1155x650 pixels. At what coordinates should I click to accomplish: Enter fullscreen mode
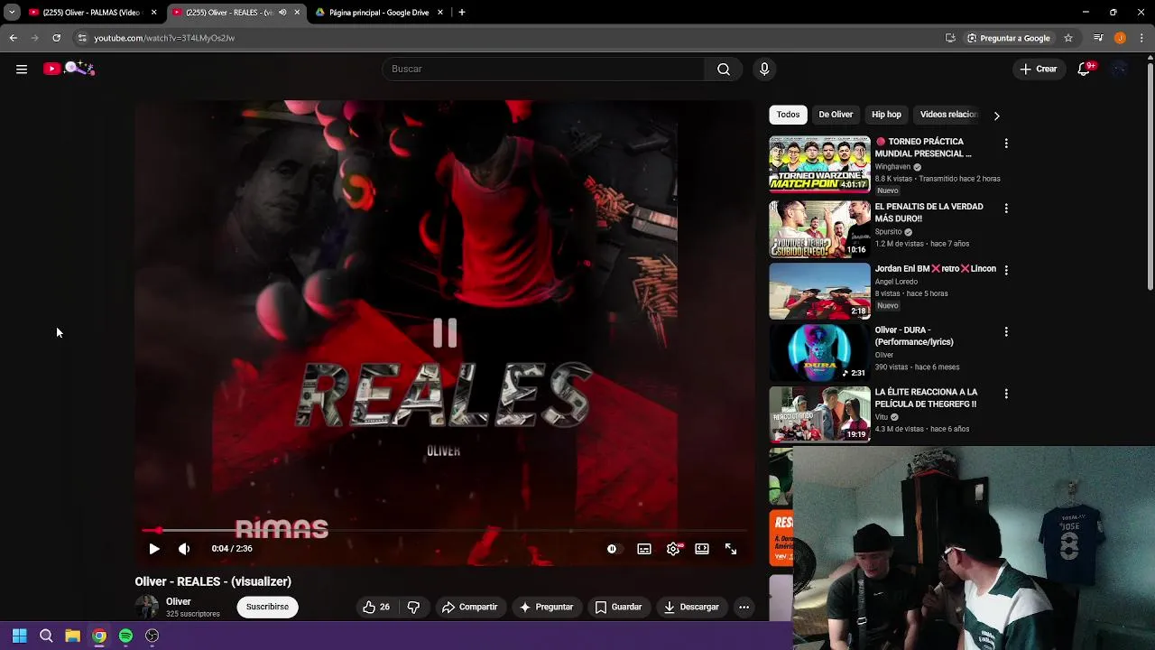click(x=731, y=549)
